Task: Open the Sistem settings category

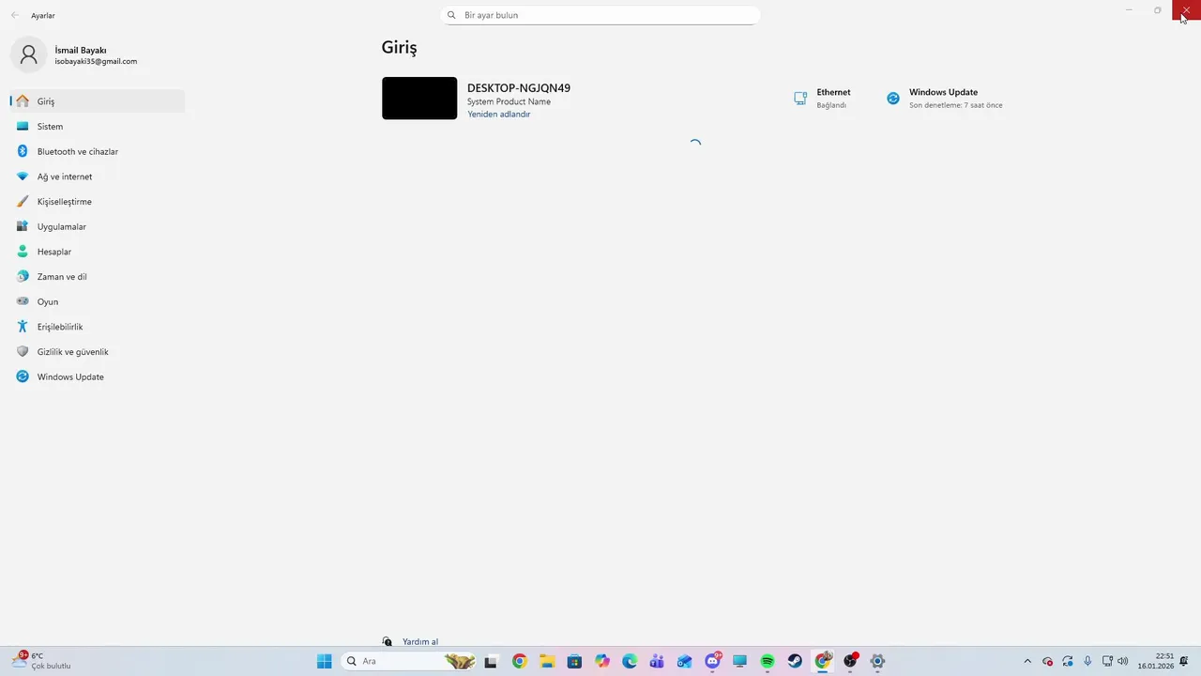Action: click(x=98, y=126)
